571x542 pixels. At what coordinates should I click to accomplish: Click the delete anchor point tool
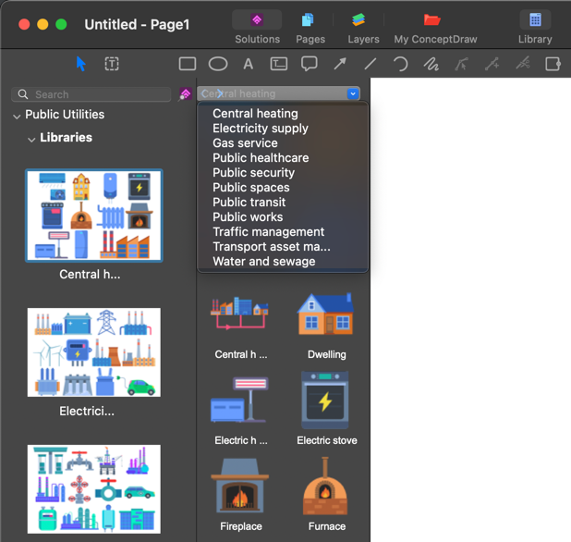coord(523,64)
